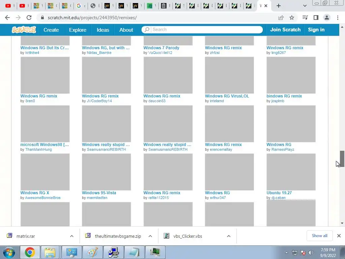The width and height of the screenshot is (345, 259).
Task: Open the Ideas menu item
Action: 103,30
